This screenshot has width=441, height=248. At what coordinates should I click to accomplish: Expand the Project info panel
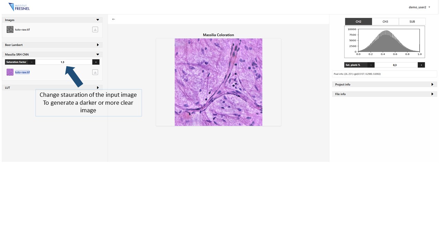(x=432, y=84)
